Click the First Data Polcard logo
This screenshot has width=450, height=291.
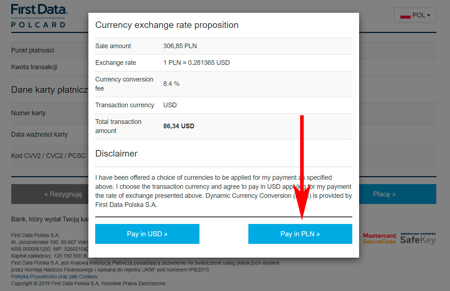(38, 16)
